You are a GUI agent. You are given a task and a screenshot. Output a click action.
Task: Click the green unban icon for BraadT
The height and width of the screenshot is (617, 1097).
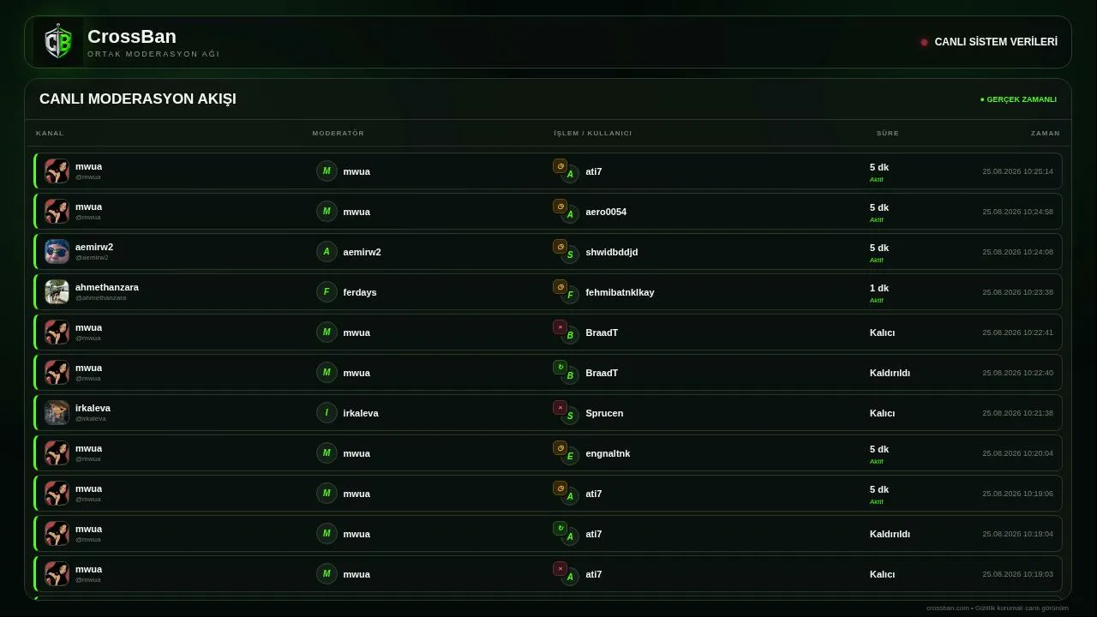(560, 368)
